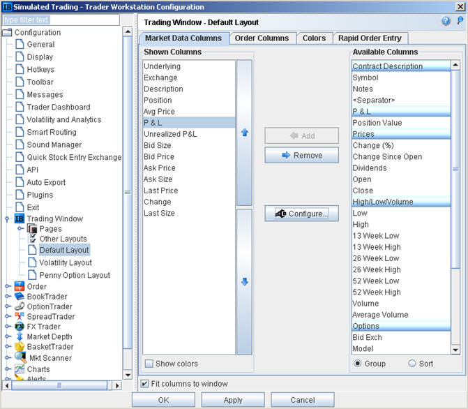Click the General page icon
Image resolution: width=468 pixels, height=409 pixels.
(x=20, y=44)
